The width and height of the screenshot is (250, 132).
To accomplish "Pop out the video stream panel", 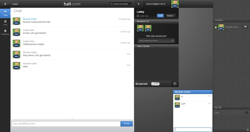I will [175, 84].
